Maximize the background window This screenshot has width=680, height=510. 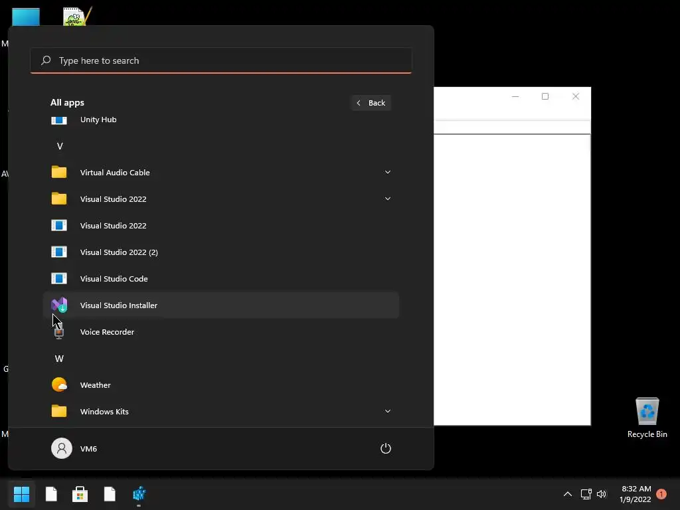pos(545,96)
